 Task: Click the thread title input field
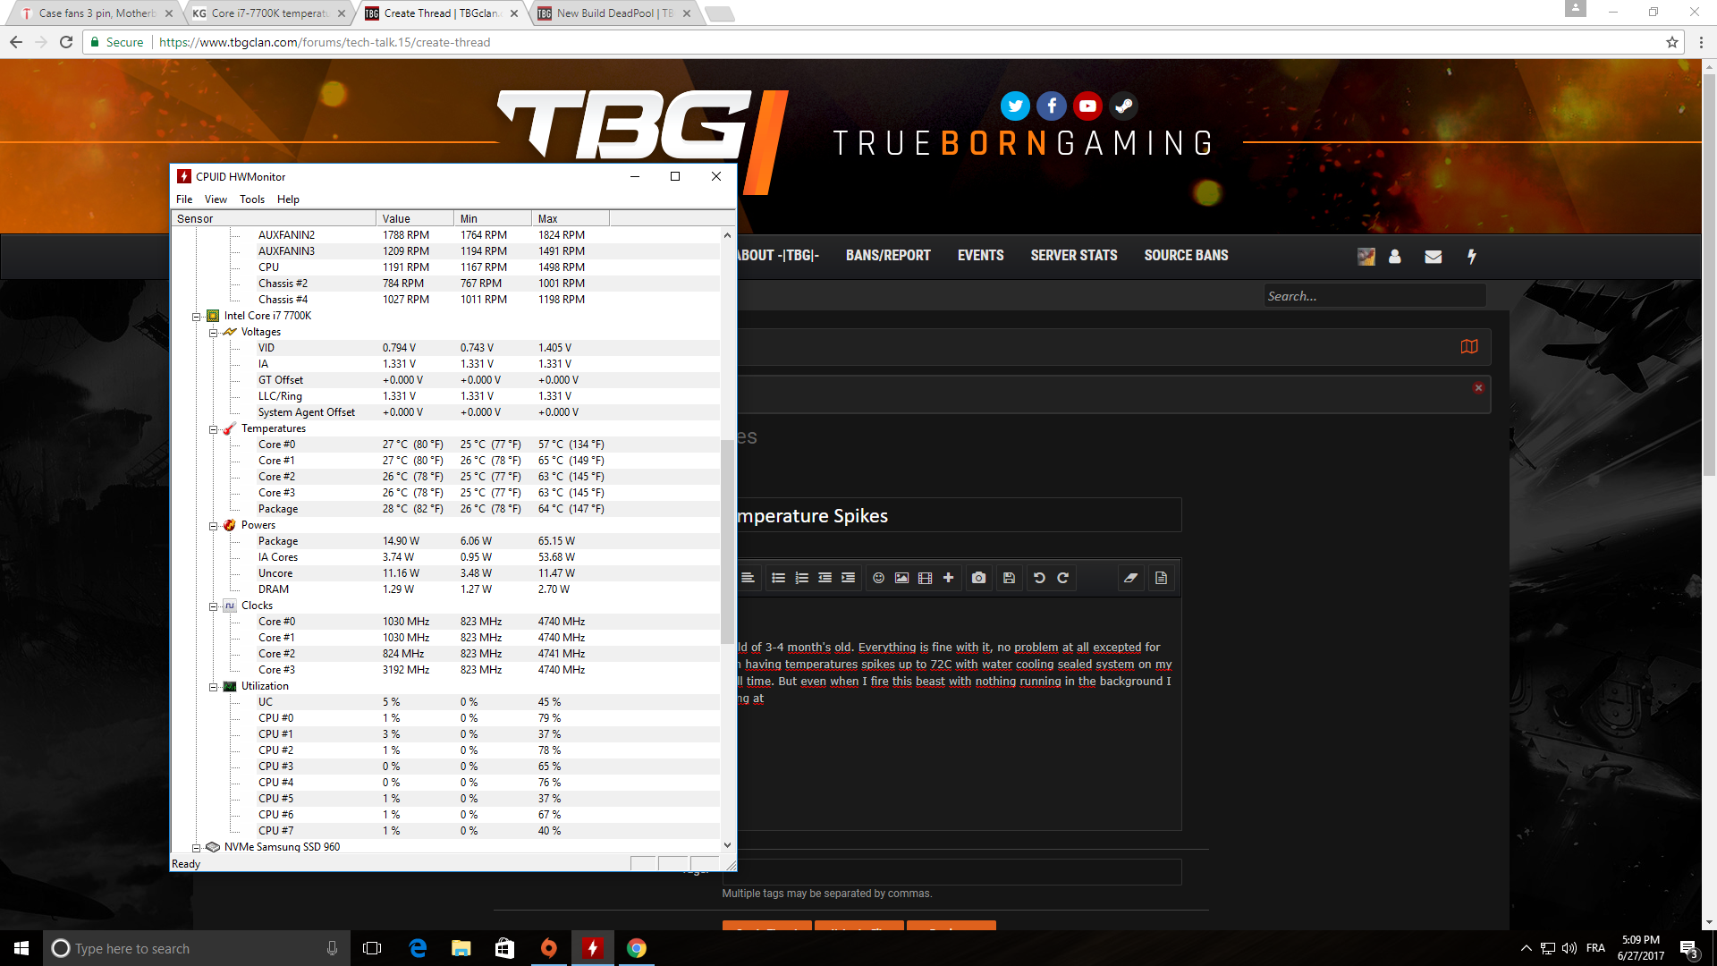pos(959,515)
